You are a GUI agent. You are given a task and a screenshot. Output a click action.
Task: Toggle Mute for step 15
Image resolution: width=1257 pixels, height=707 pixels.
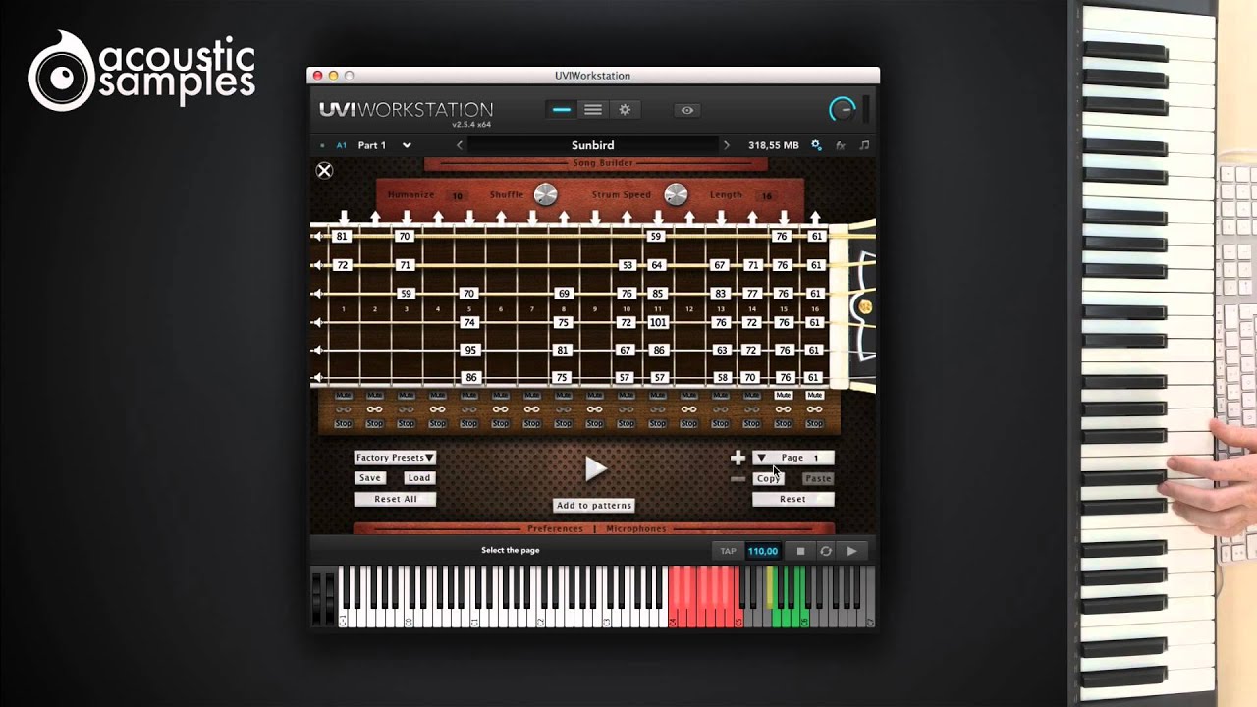pyautogui.click(x=783, y=395)
